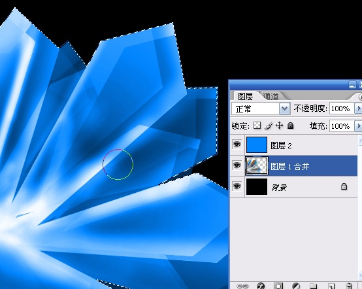362x289 pixels.
Task: Click the lock position move icon
Action: [280, 126]
